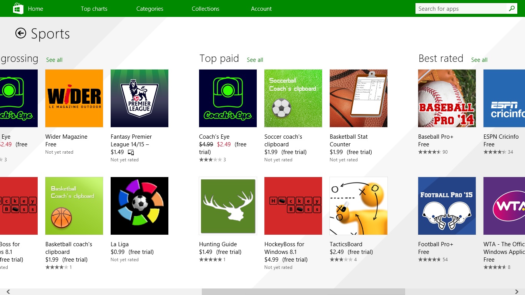Screen dimensions: 525x295
Task: Click the red $2.49 Coach's Eye sale price
Action: (x=224, y=144)
